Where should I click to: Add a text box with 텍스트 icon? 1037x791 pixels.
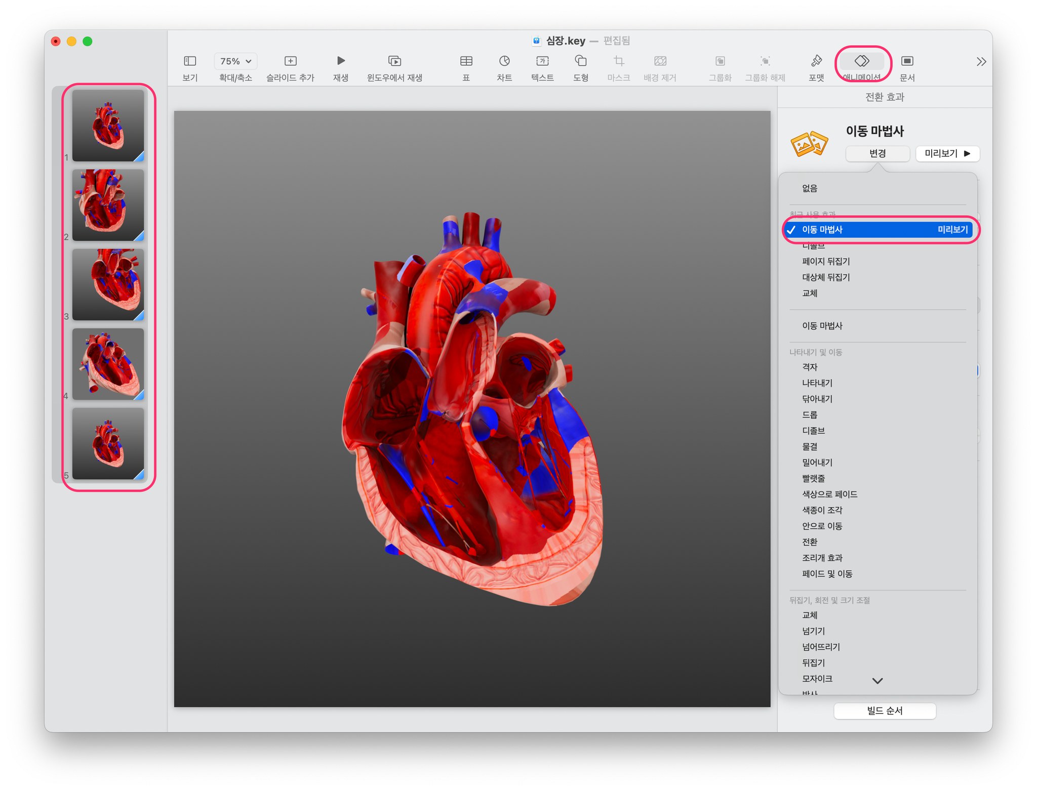pos(542,61)
